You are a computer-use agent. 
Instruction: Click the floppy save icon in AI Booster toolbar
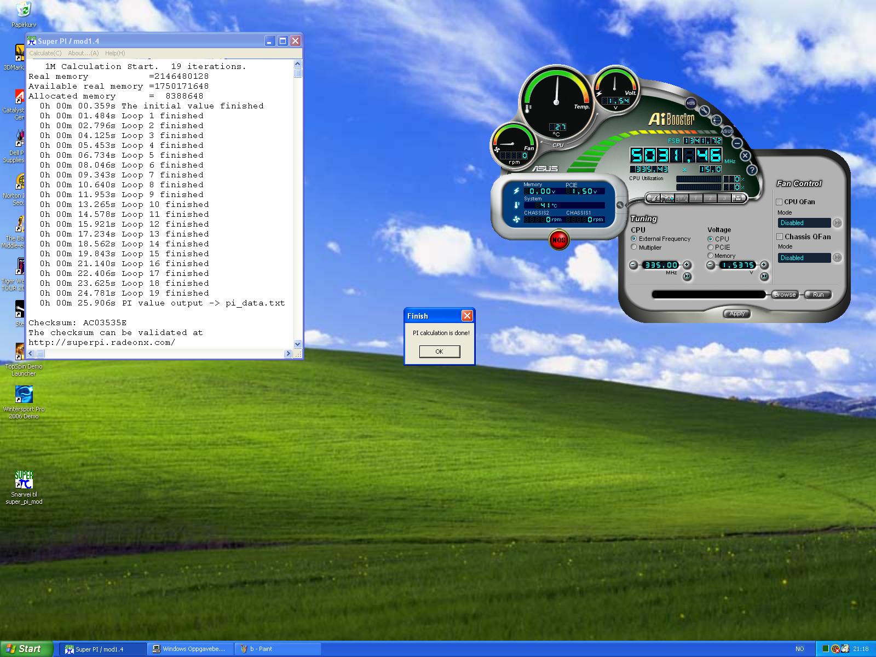[737, 198]
